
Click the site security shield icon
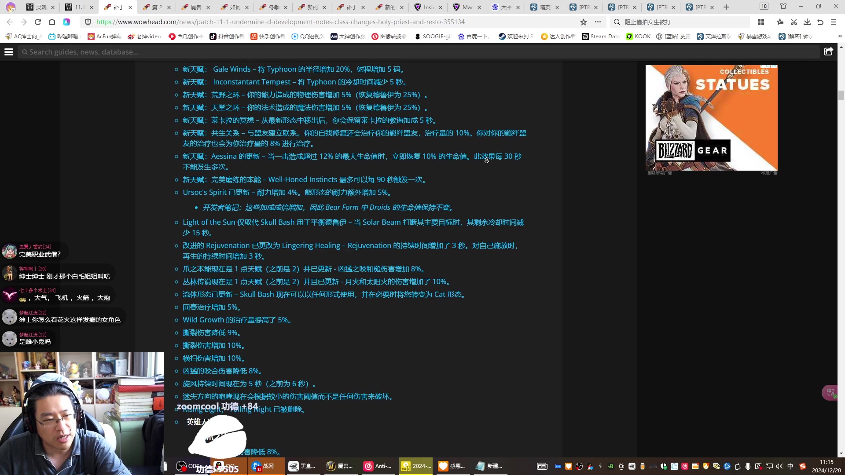pyautogui.click(x=88, y=22)
